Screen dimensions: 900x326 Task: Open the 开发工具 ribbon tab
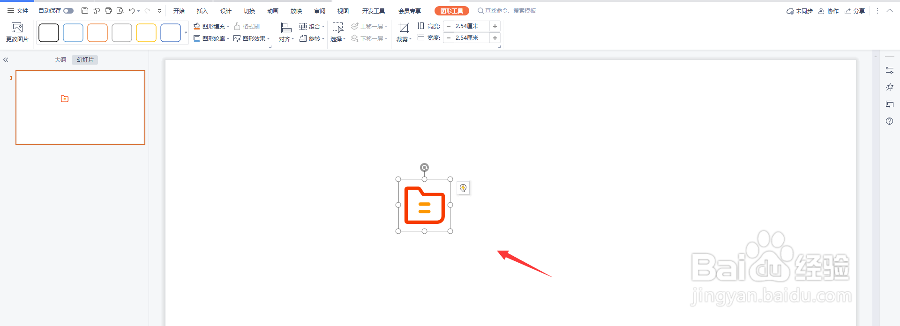click(374, 11)
